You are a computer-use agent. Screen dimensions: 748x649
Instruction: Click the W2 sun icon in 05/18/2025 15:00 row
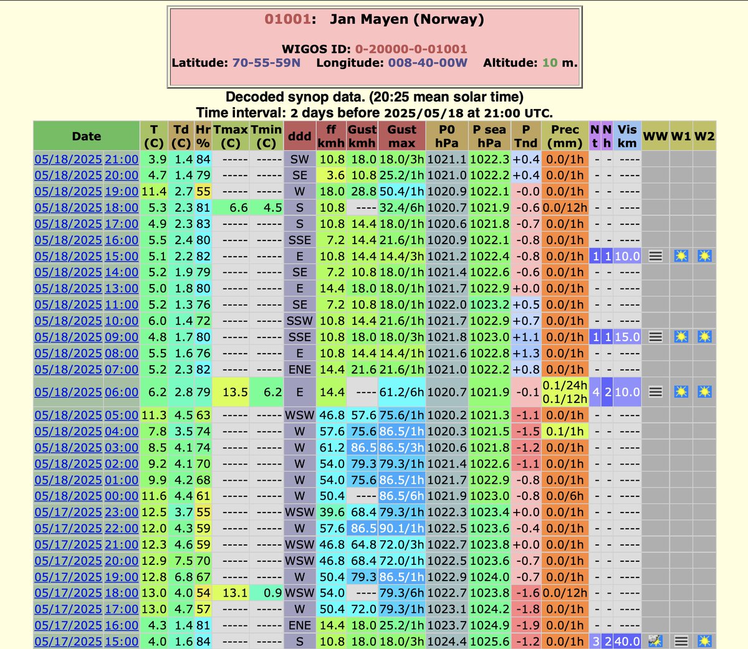pyautogui.click(x=704, y=256)
